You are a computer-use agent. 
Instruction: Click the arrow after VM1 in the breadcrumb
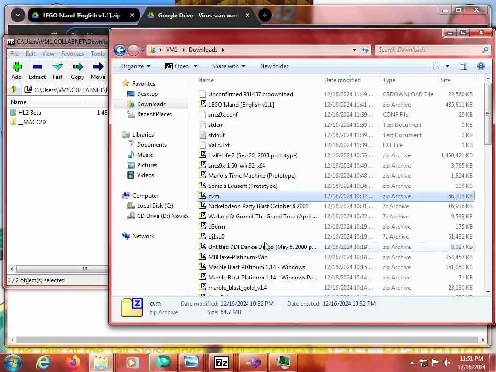coord(183,50)
